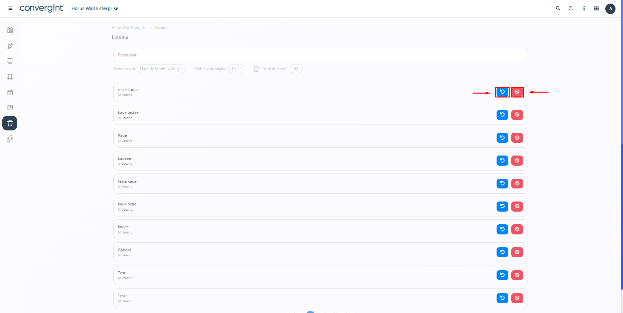Open the dashboard icon in the sidebar
The height and width of the screenshot is (313, 623).
pos(10,30)
